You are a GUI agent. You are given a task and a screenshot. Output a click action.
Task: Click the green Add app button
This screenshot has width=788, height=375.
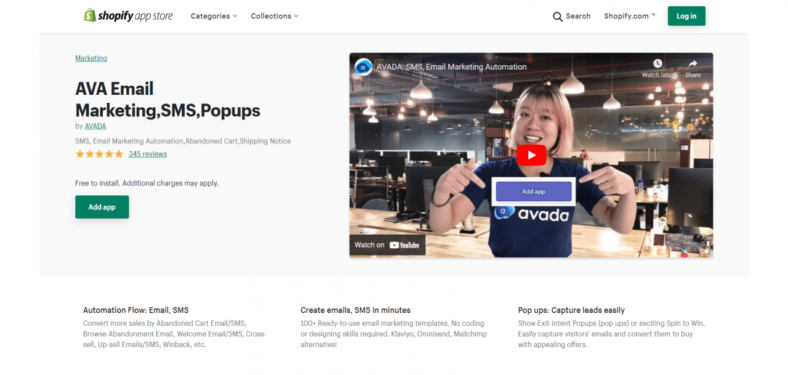coord(102,207)
